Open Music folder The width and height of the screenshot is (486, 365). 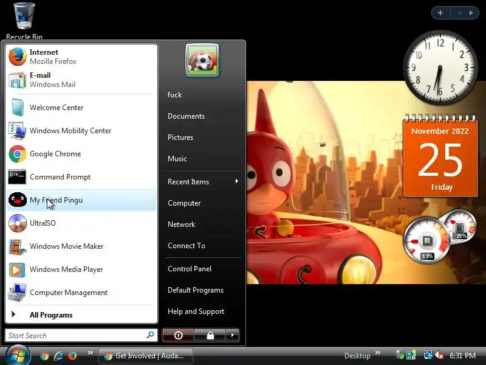pos(203,159)
